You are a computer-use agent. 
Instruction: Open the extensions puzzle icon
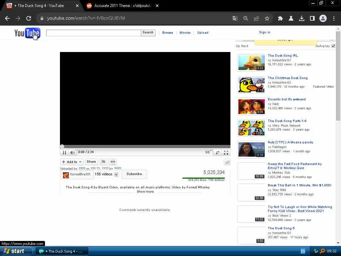click(x=280, y=19)
